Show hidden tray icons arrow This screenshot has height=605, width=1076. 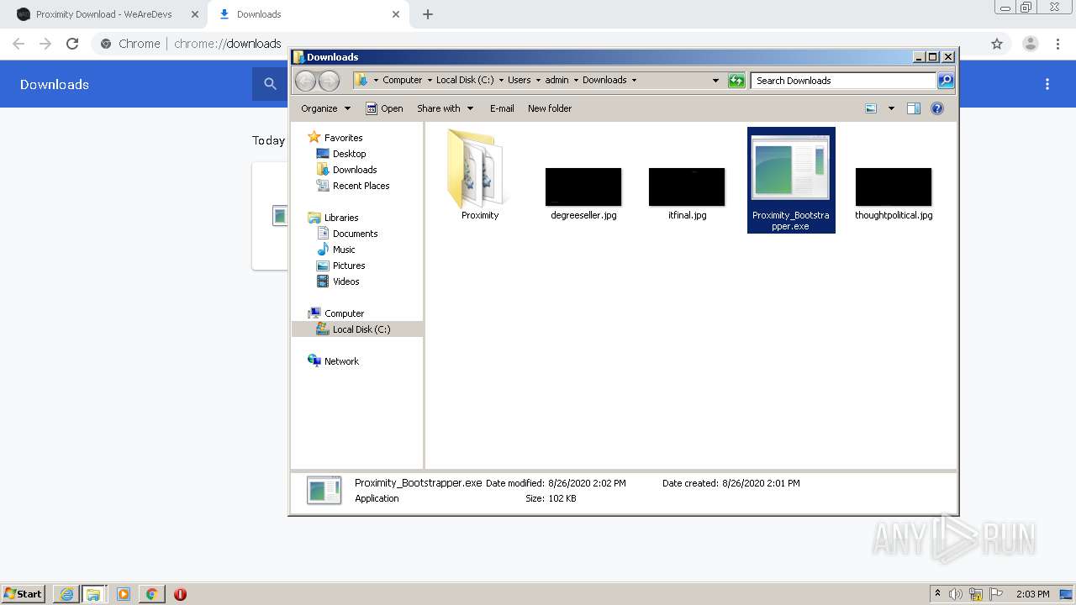(x=937, y=594)
